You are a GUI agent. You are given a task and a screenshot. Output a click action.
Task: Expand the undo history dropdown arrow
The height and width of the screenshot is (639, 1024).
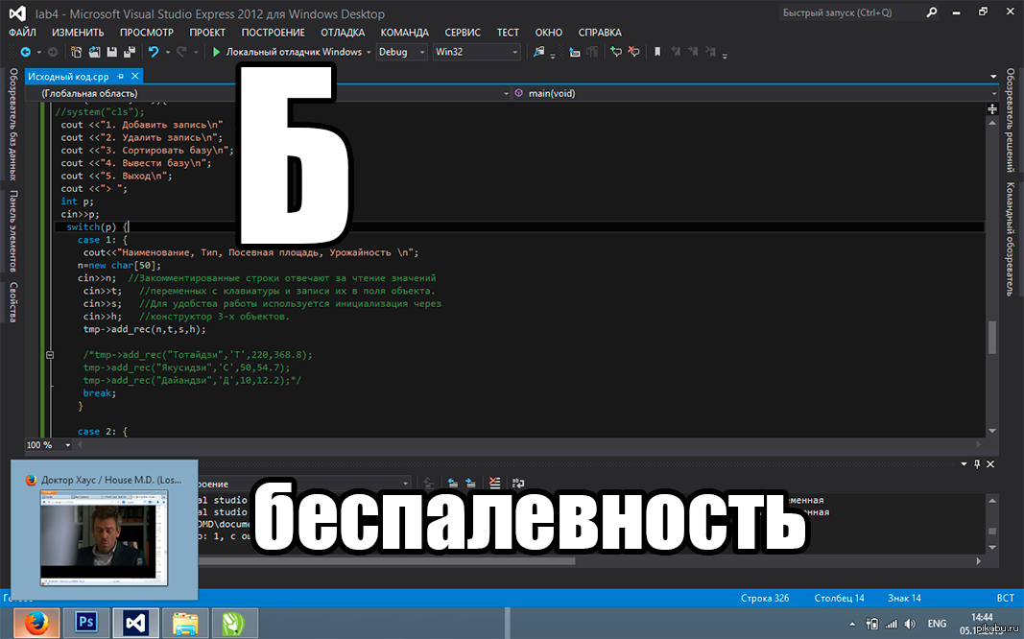click(168, 52)
